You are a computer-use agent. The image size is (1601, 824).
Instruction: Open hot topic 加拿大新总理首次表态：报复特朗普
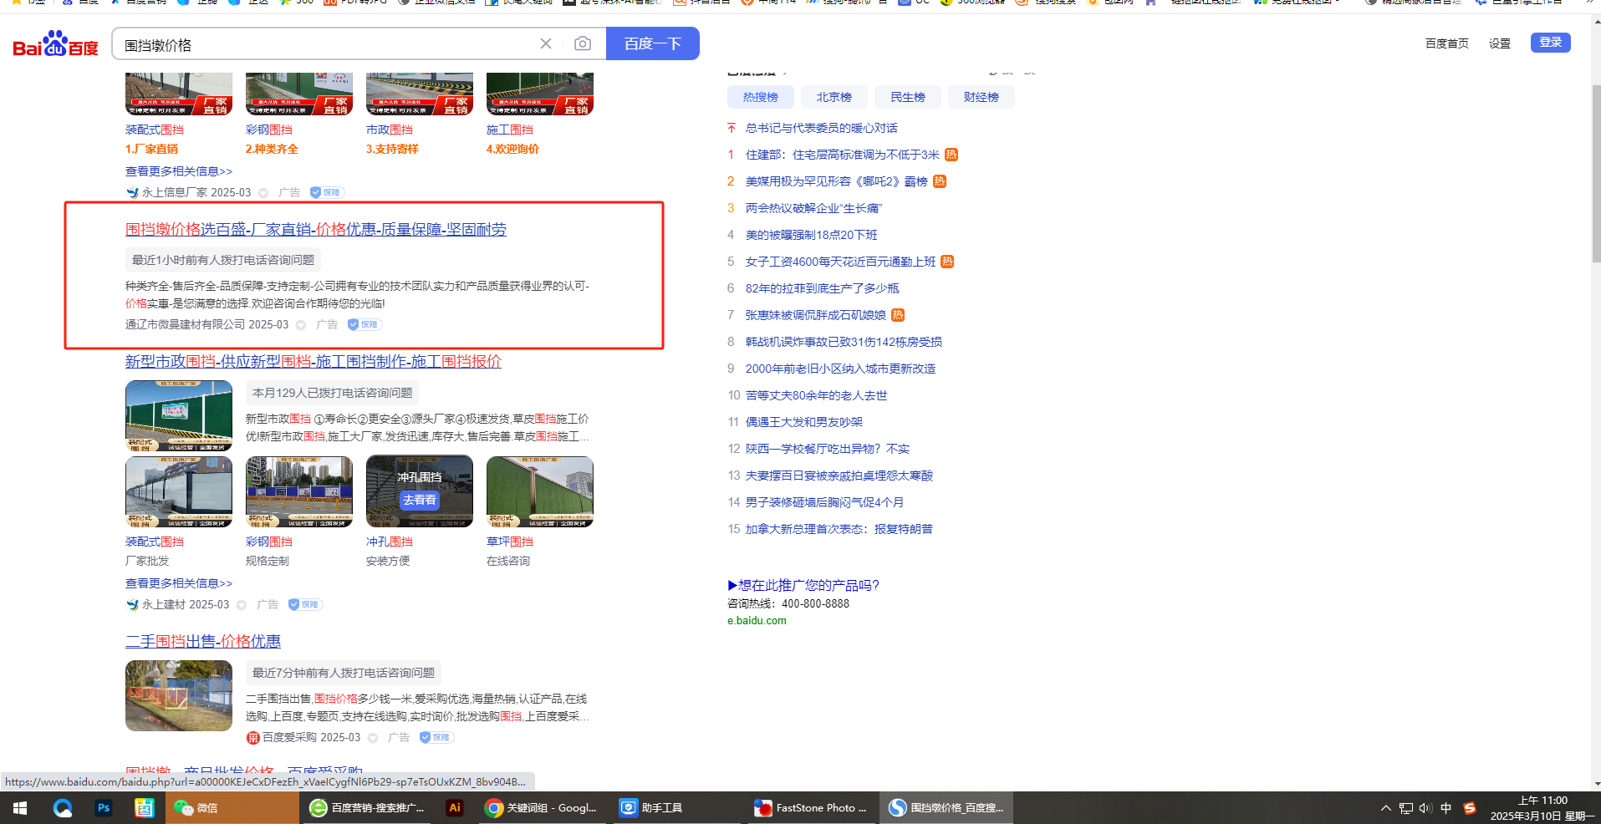point(839,529)
